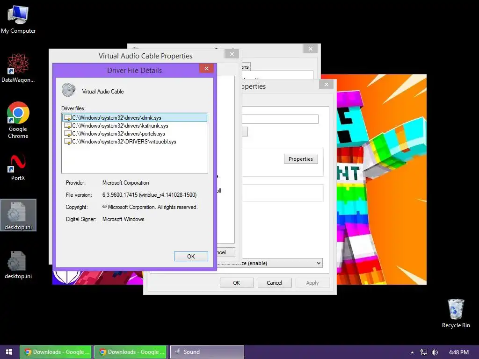Click the network tray icon
The width and height of the screenshot is (479, 359).
click(x=423, y=352)
